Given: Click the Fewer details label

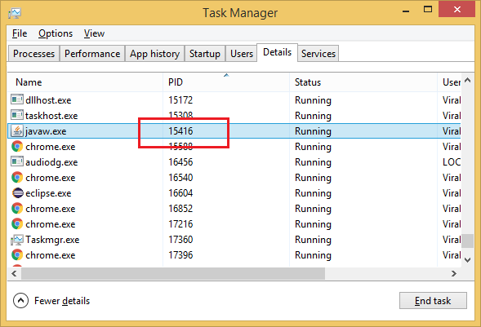Looking at the screenshot, I should click(62, 301).
